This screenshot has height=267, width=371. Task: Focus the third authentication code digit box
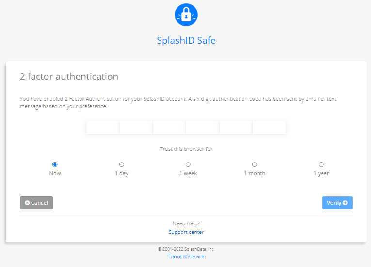pos(170,128)
